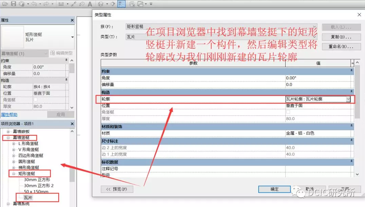
Task: Expand the V 形角竖梃 tree node
Action: click(x=14, y=150)
